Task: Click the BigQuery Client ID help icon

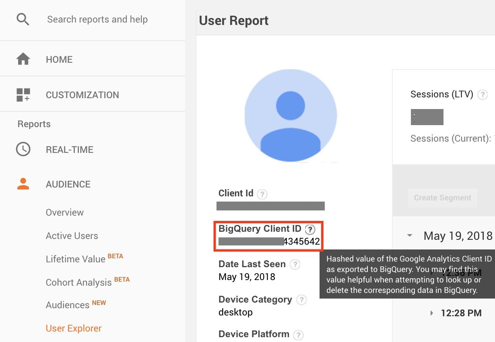Action: pyautogui.click(x=309, y=229)
